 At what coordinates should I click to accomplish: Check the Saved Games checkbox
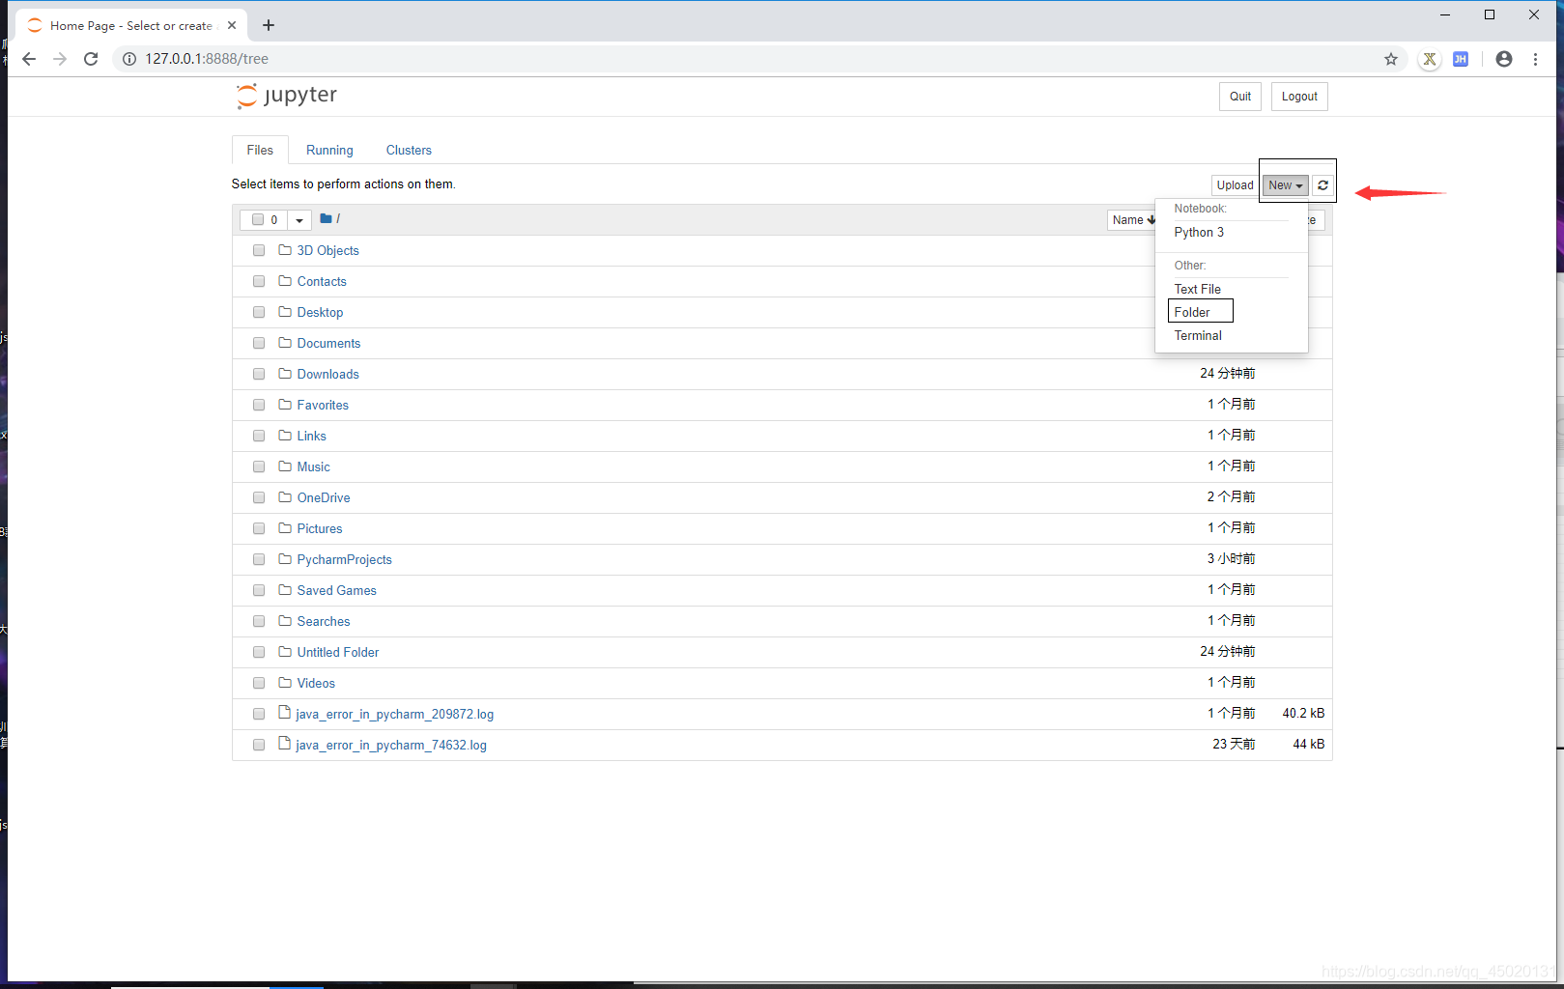coord(259,590)
